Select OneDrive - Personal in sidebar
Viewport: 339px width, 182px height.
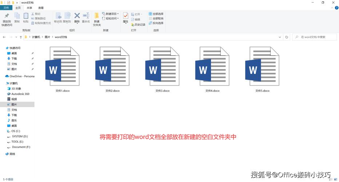20,76
